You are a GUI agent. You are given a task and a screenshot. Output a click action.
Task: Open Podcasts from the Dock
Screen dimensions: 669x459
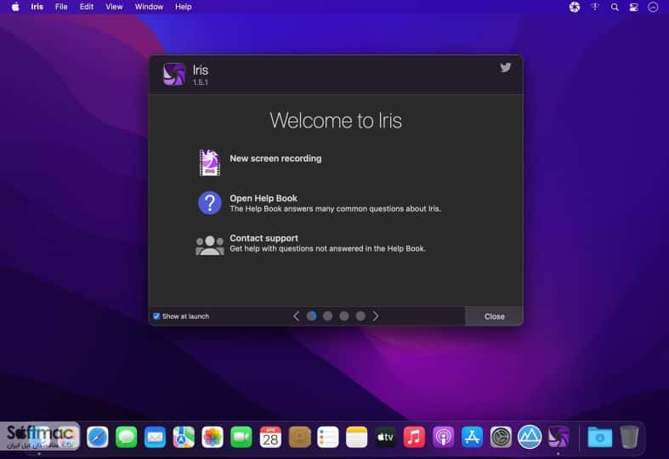click(x=443, y=437)
